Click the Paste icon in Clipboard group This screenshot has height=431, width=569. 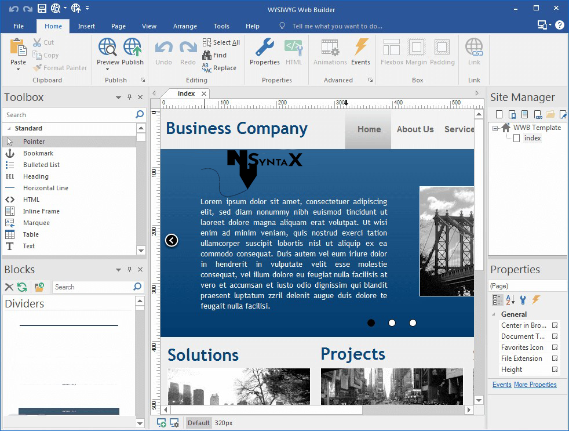tap(18, 47)
